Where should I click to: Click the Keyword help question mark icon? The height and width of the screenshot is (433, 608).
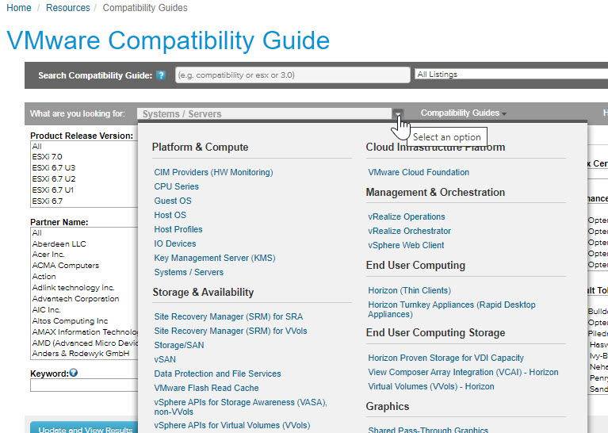coord(73,373)
